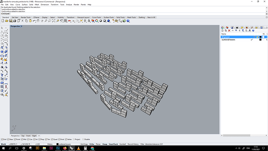Toggle Gumball in the status bar
The height and width of the screenshot is (151, 268).
pos(123,144)
